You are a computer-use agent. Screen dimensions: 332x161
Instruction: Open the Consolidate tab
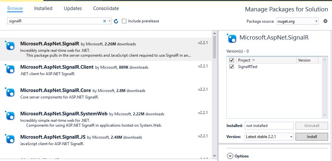106,8
